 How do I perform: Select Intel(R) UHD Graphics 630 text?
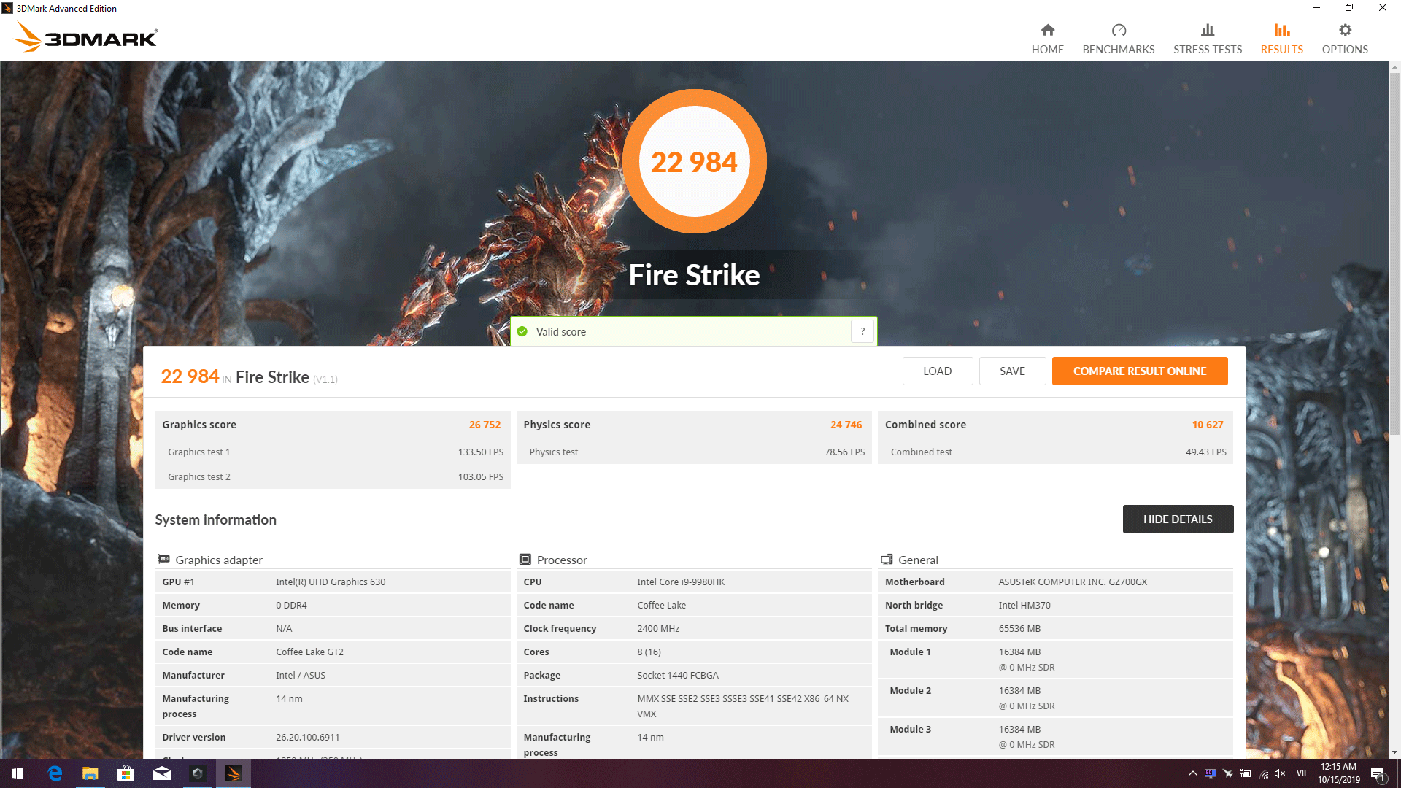pos(331,582)
